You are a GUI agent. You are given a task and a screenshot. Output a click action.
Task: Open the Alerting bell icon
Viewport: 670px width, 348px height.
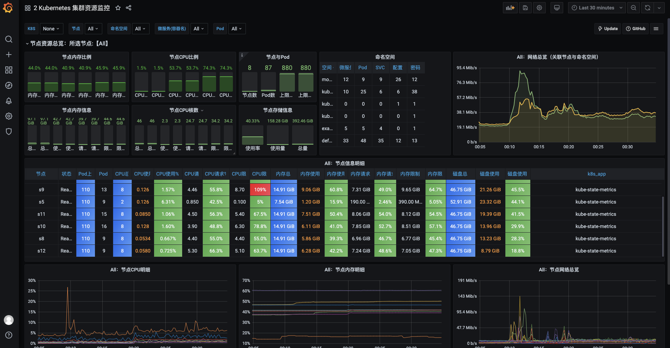9,101
